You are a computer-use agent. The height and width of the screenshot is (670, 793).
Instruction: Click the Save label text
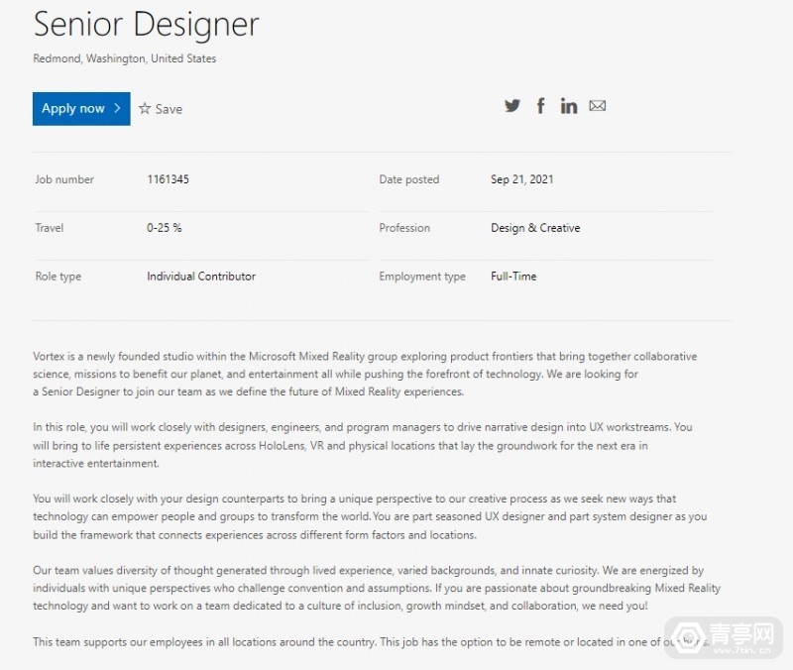coord(169,109)
